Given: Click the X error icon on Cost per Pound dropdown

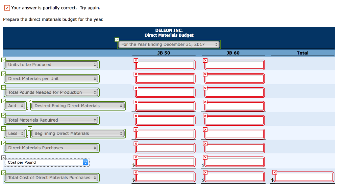Looking at the screenshot, I should 3,158.
